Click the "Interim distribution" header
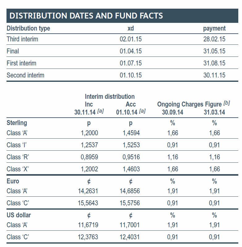The width and height of the screenshot is (242, 247). point(110,97)
